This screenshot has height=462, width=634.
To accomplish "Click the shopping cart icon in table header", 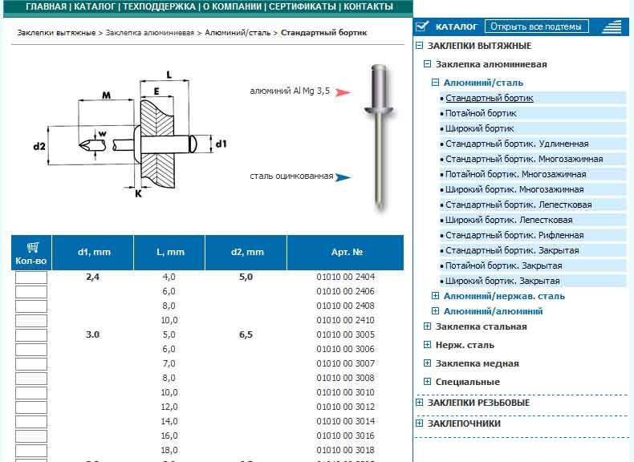I will [32, 246].
